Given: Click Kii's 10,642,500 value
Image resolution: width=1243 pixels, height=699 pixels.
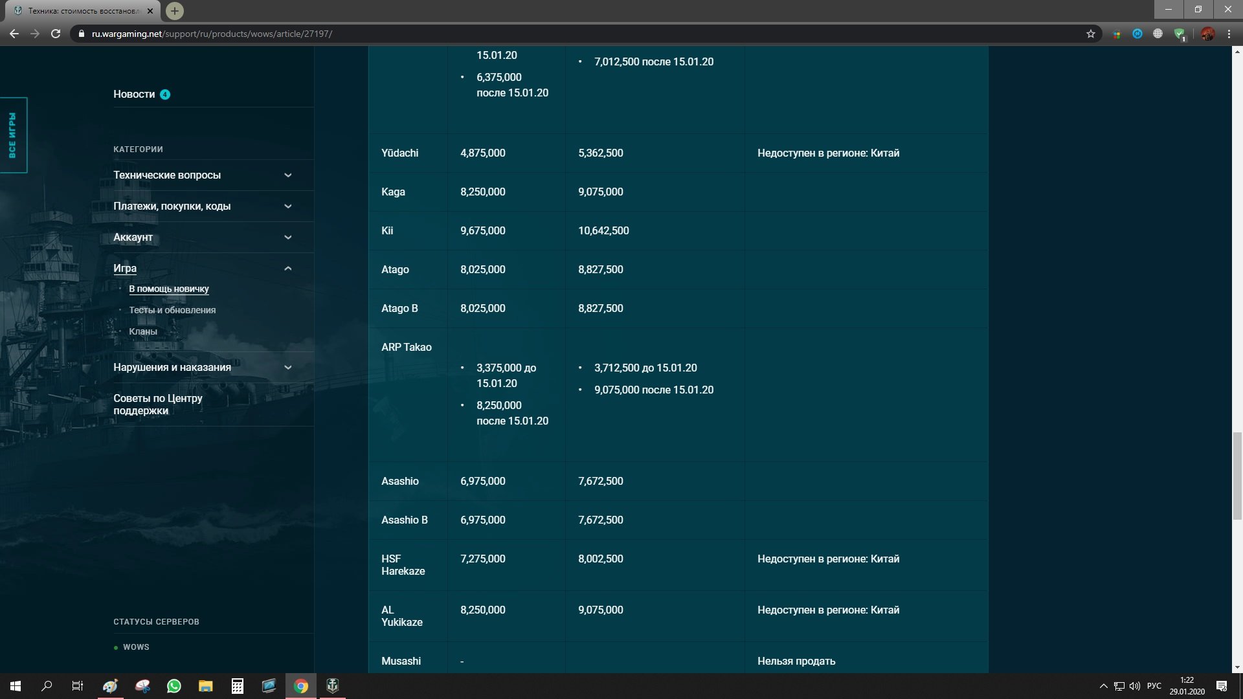Looking at the screenshot, I should [603, 231].
